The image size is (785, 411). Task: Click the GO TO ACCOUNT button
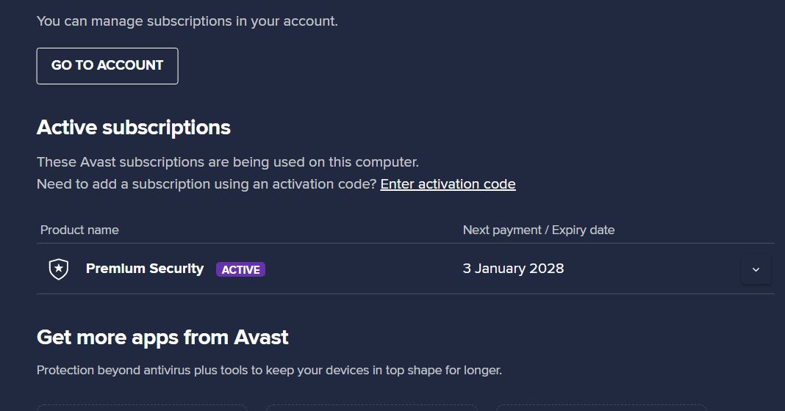107,66
